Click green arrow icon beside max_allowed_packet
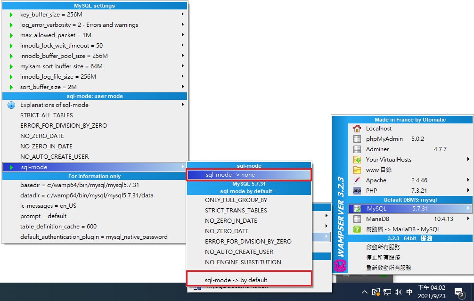 click(x=11, y=35)
